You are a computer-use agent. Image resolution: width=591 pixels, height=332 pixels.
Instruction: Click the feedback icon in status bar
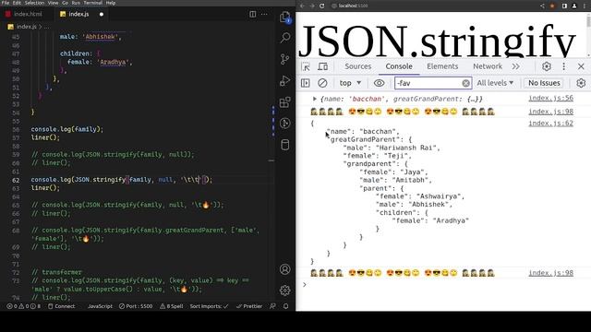coord(273,306)
